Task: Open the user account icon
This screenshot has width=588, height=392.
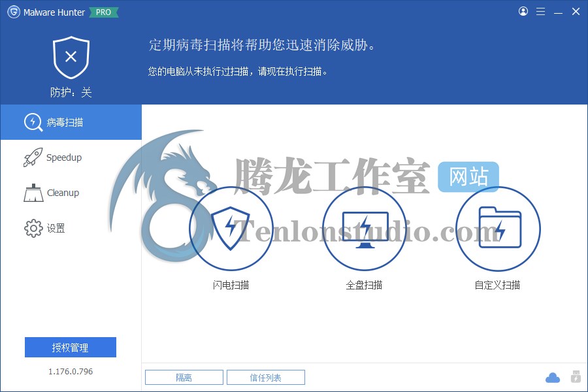Action: tap(523, 11)
